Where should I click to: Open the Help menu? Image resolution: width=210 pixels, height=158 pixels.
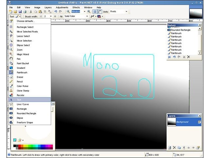(99, 7)
